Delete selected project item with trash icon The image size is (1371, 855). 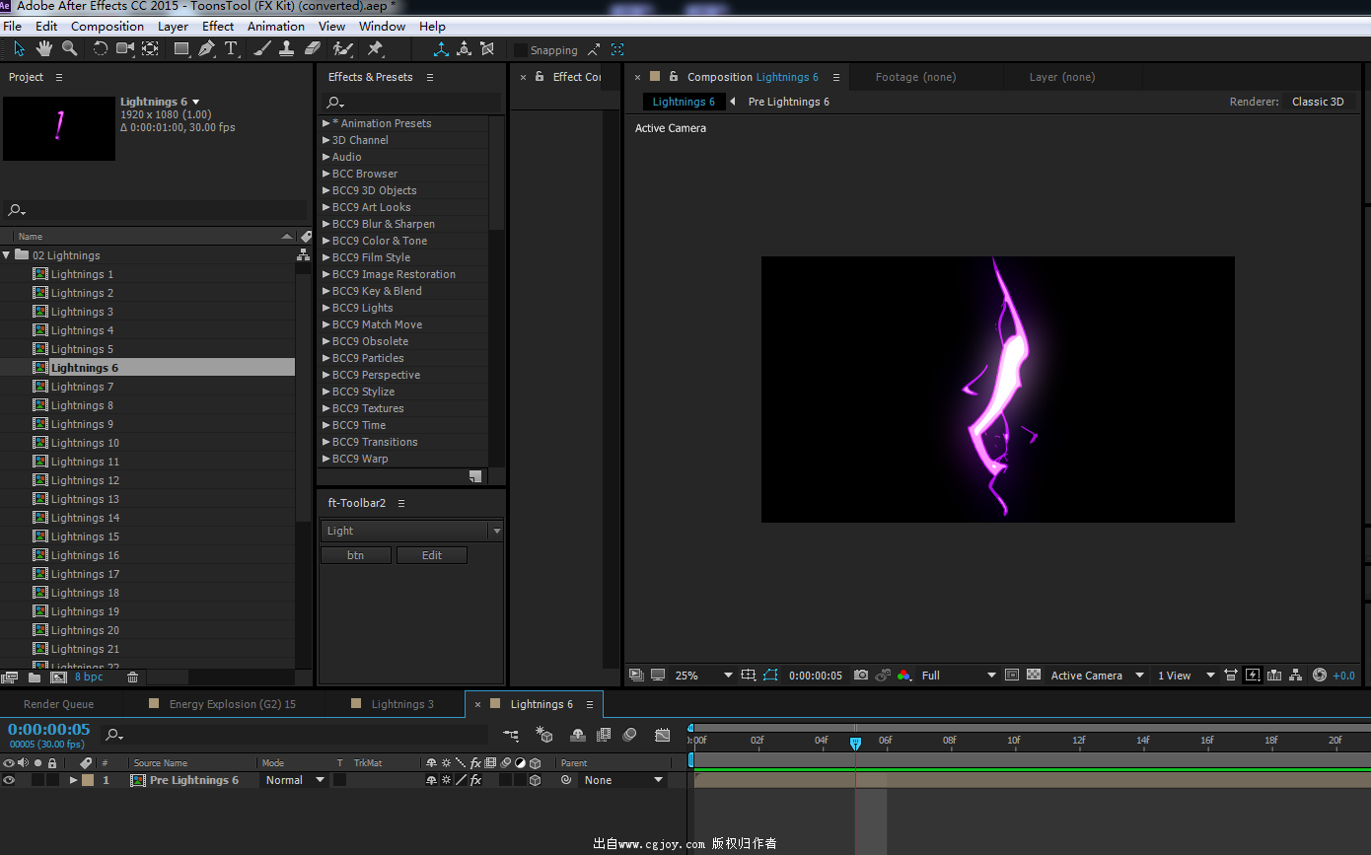pos(132,677)
